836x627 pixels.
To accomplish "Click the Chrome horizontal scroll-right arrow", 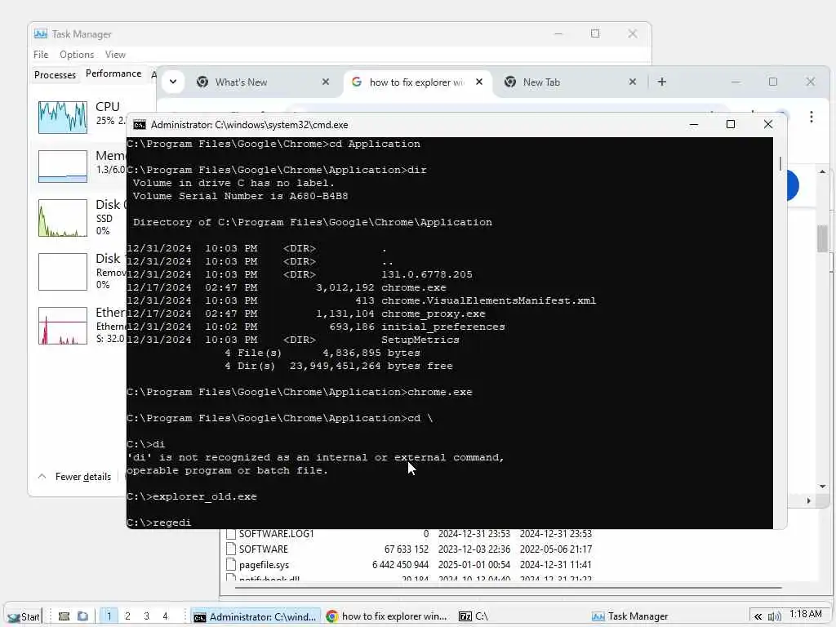I will pos(809,500).
